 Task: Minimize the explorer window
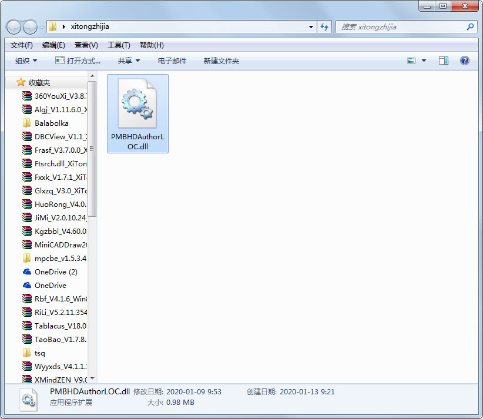tap(427, 6)
